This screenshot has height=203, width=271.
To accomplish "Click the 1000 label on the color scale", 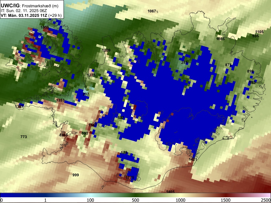I will (x=180, y=200).
